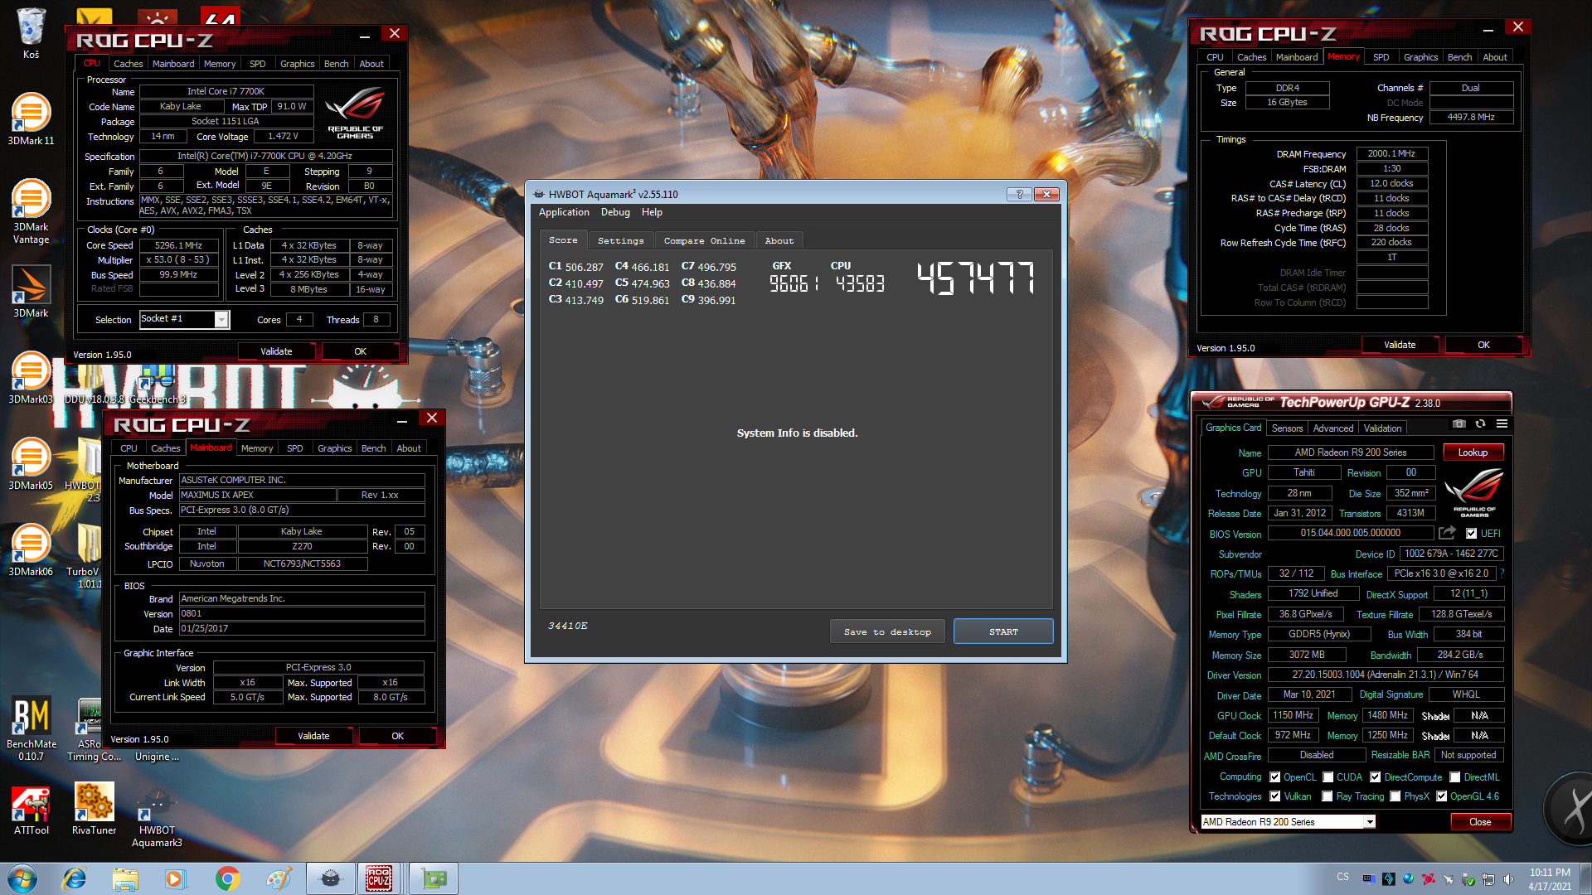
Task: Click Validate in the Memory CPU-Z window
Action: click(1400, 345)
